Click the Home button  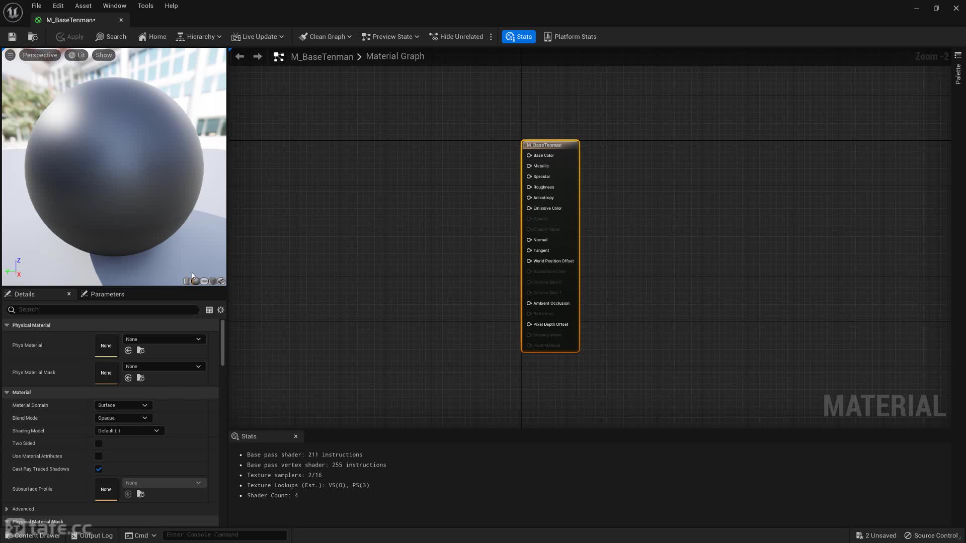click(x=152, y=37)
